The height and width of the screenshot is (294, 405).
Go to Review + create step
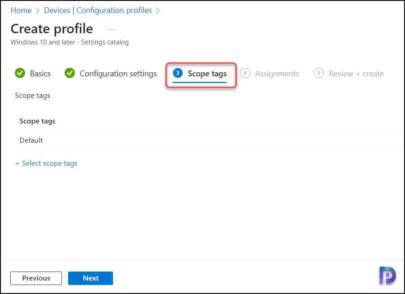click(x=356, y=74)
